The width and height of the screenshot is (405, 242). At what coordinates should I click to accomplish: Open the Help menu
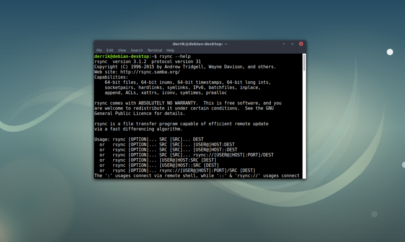170,50
